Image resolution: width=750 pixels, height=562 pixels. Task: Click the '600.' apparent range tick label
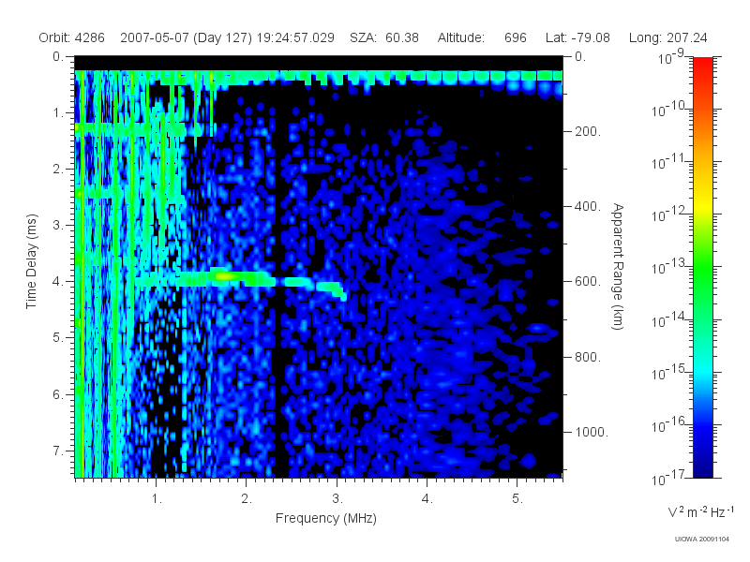(588, 282)
